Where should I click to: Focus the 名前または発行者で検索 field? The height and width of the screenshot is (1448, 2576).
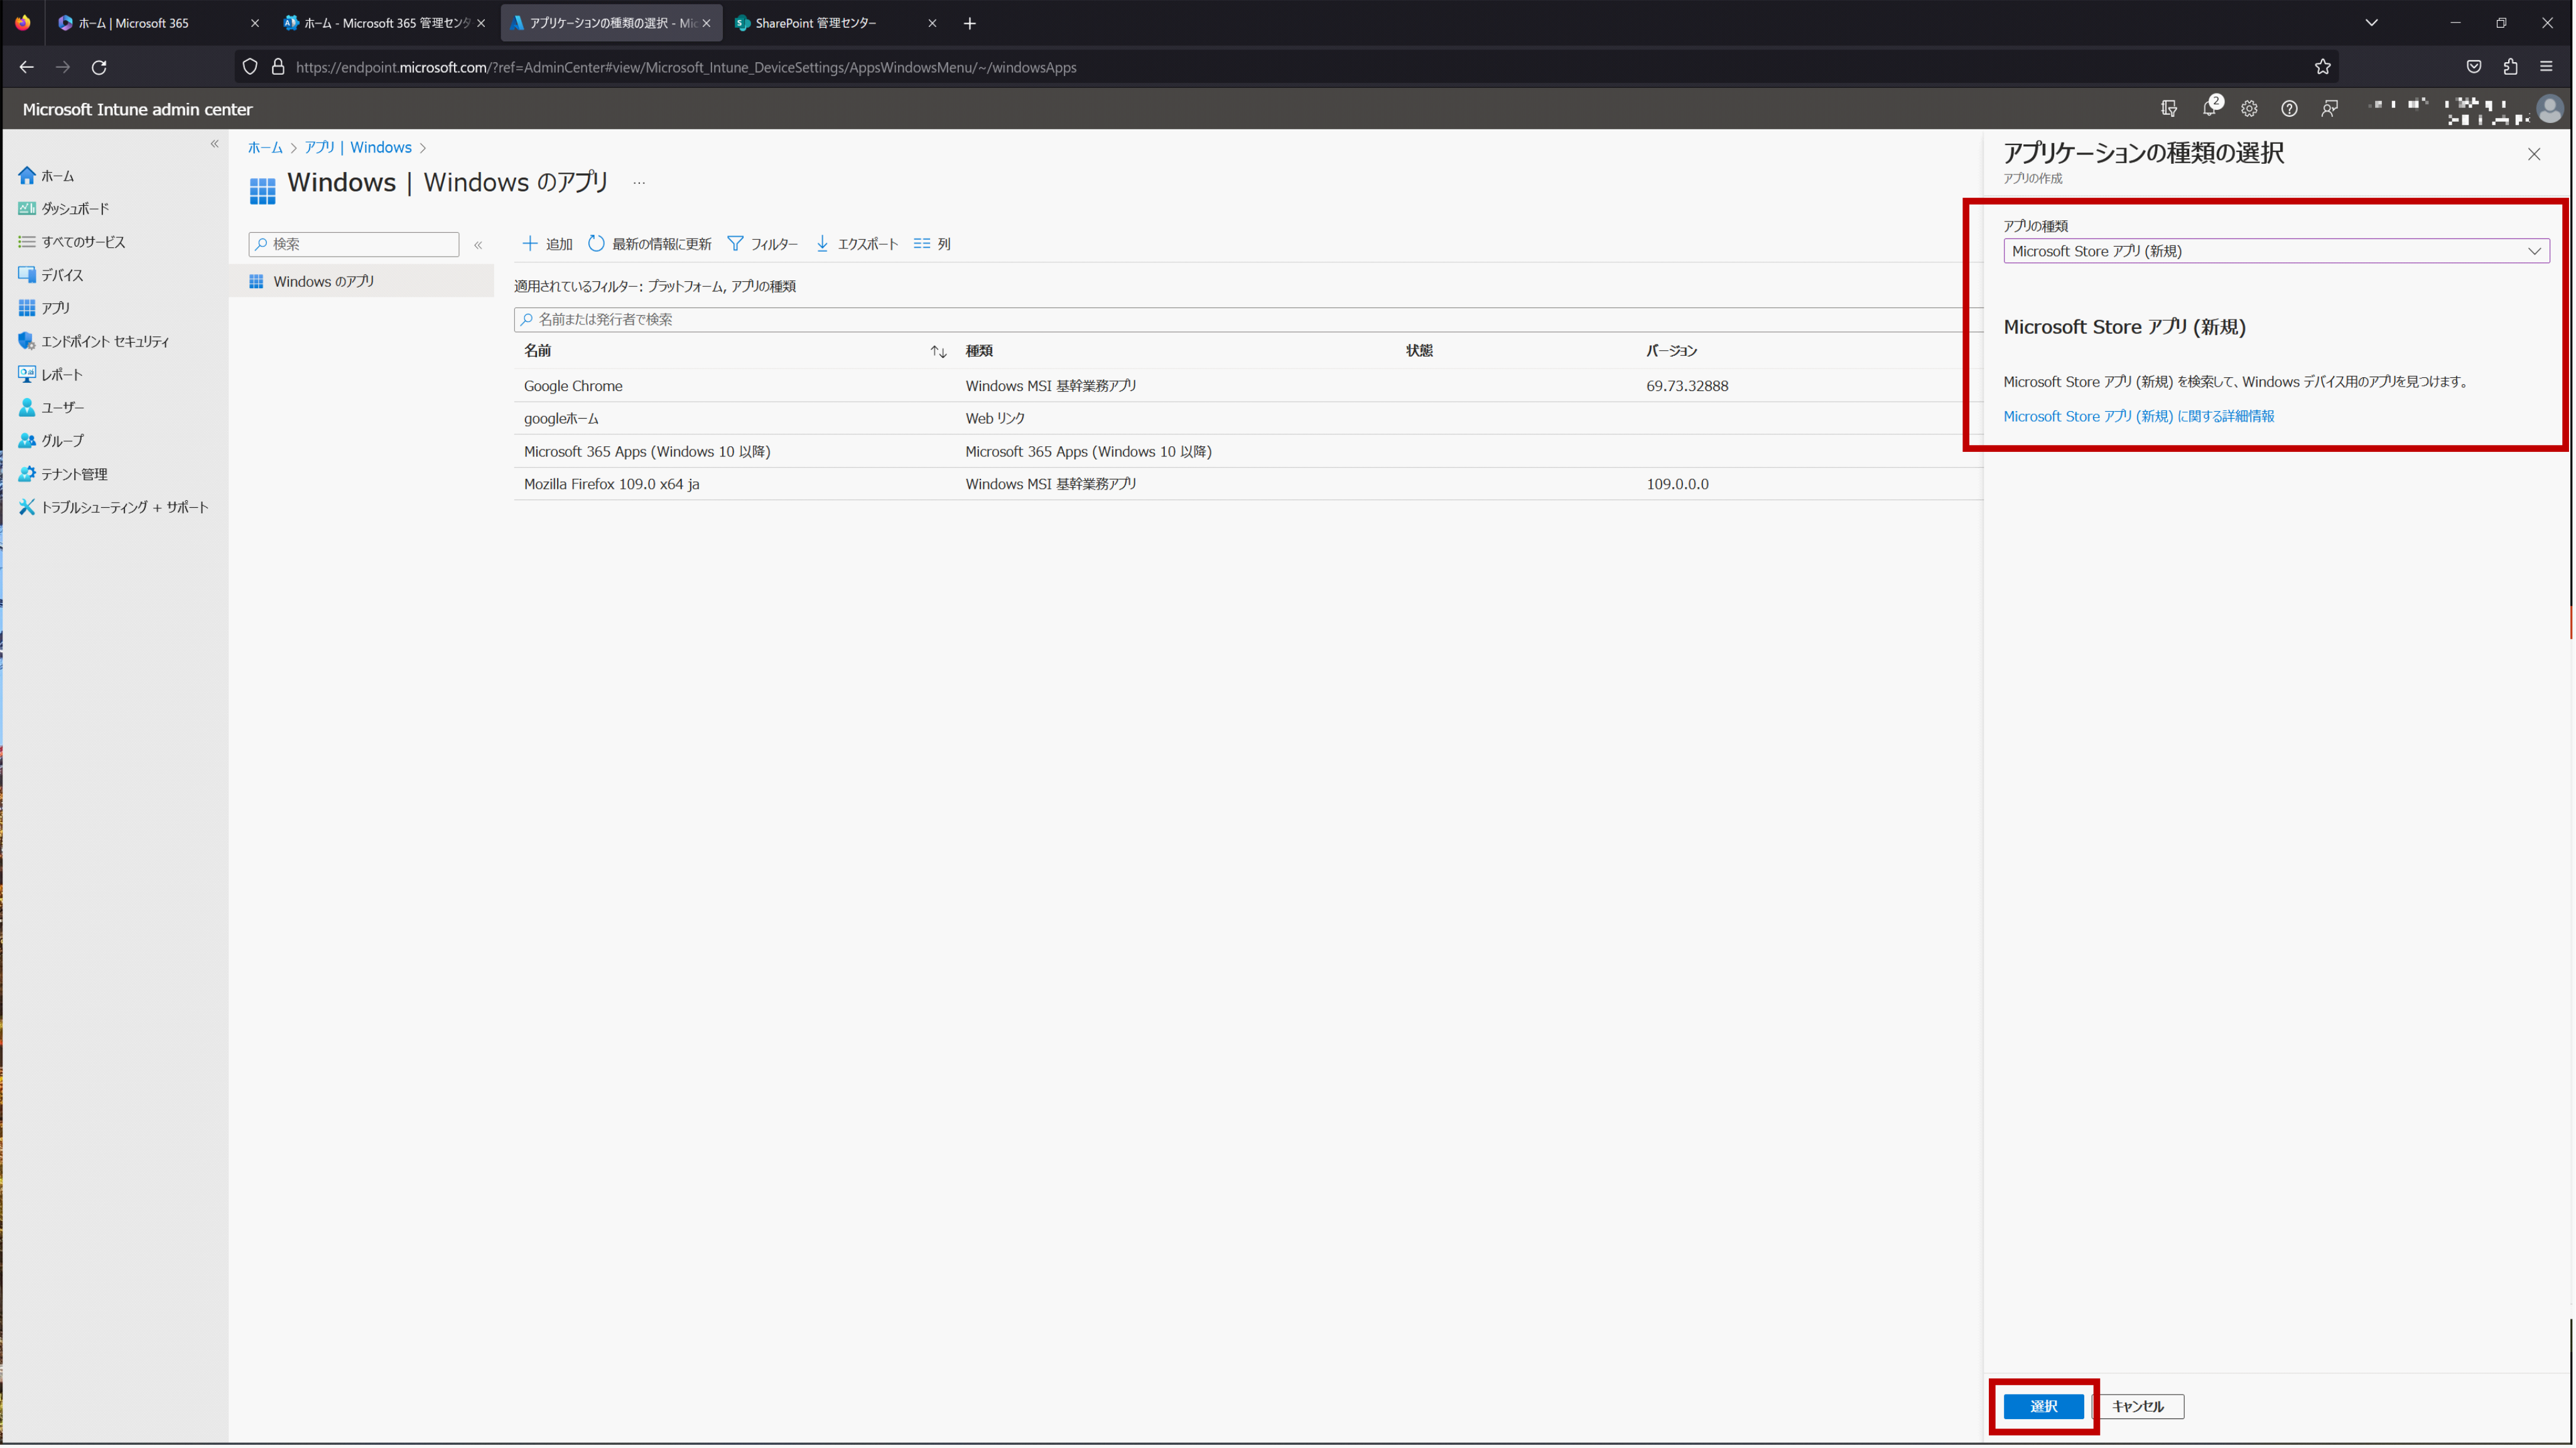[x=1247, y=319]
